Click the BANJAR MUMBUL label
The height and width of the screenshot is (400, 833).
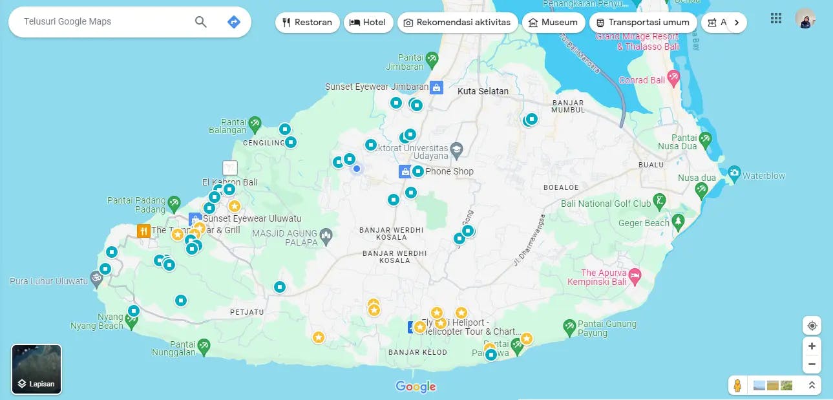pos(568,107)
